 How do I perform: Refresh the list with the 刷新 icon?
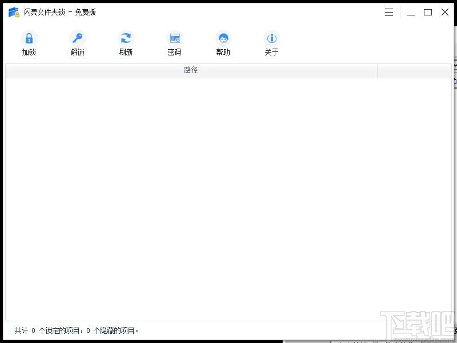(x=126, y=38)
